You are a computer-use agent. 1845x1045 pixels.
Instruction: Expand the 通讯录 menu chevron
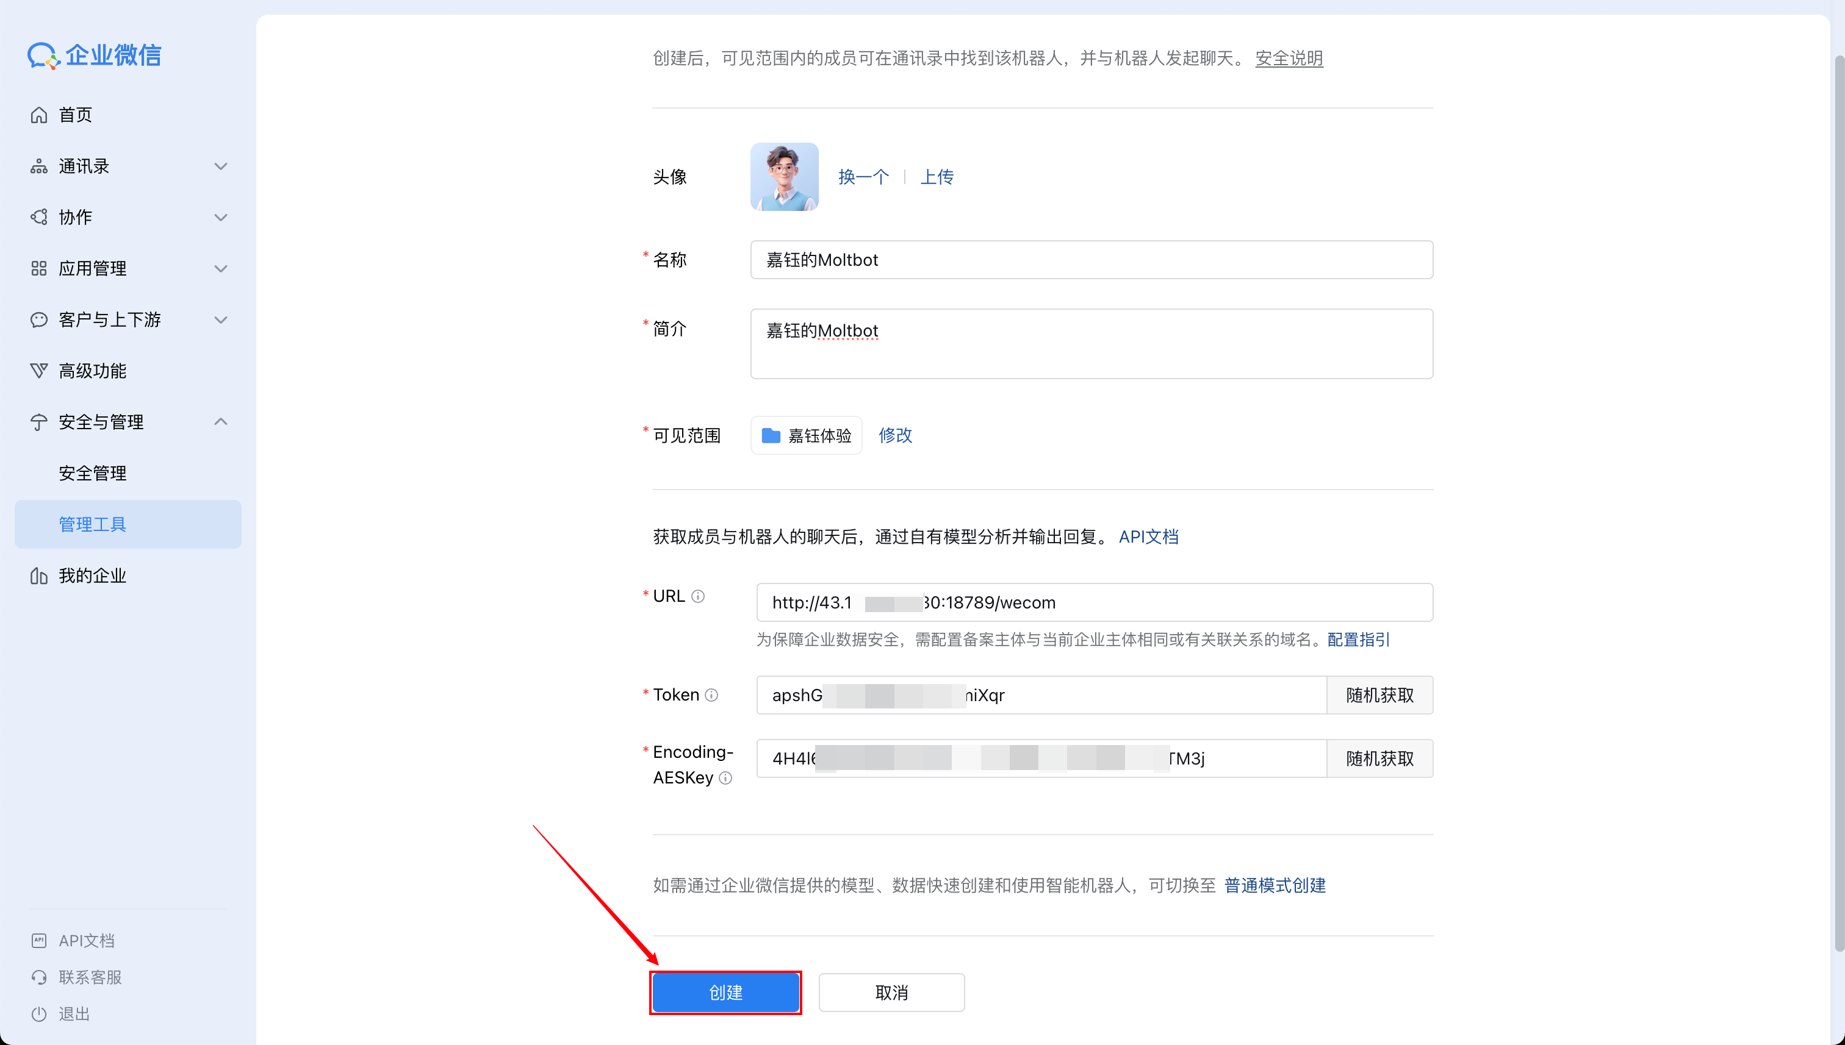(x=221, y=166)
